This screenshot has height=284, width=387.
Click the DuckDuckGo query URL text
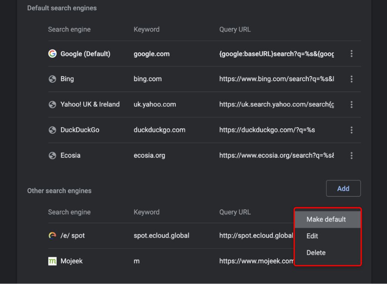coord(267,130)
